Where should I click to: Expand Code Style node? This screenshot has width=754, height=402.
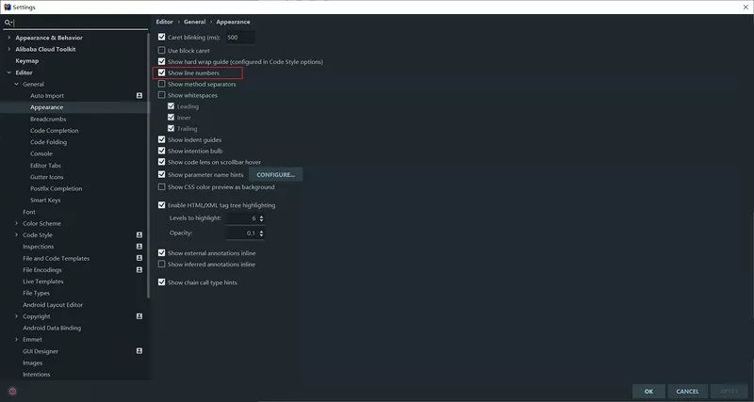tap(16, 234)
